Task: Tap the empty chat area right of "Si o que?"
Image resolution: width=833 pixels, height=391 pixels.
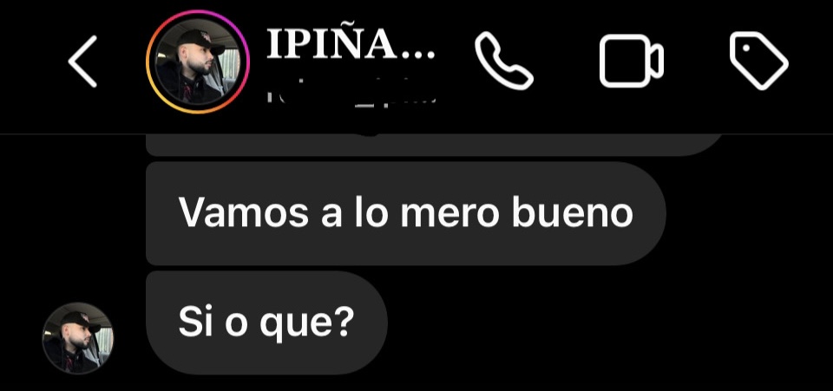Action: click(606, 323)
